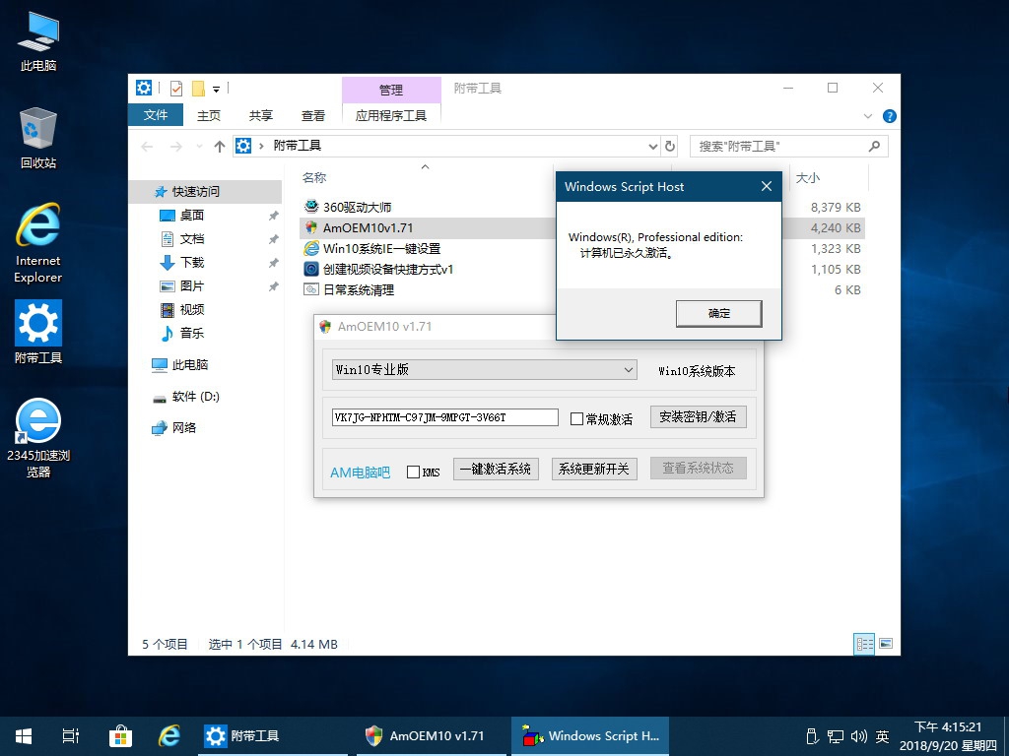Click new folder icon in quick access toolbar
1009x756 pixels.
click(x=198, y=88)
